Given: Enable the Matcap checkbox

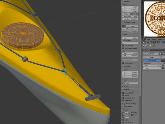Looking at the screenshot, I should point(123,95).
